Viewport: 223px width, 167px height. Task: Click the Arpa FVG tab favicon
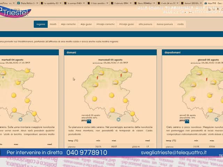206,3
